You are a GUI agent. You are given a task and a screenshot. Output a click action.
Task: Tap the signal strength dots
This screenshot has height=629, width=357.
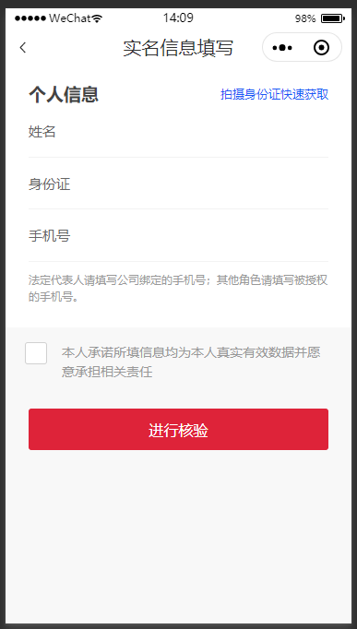pos(30,18)
